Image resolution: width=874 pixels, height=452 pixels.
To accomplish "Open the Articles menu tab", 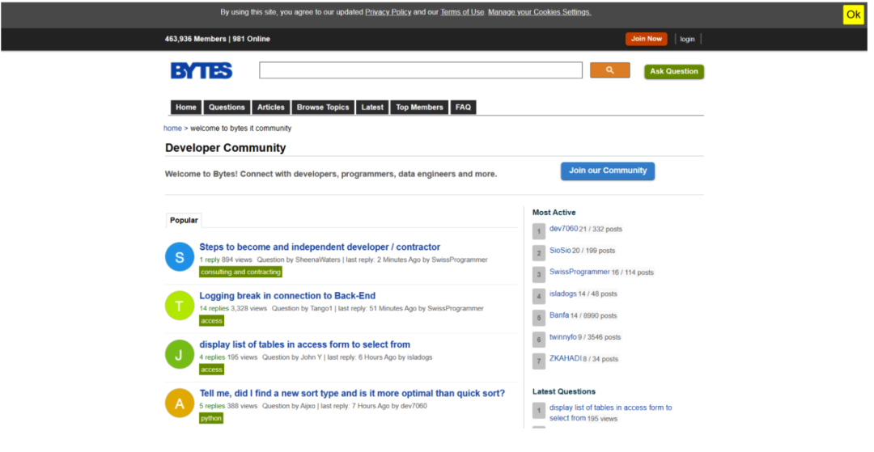I will [271, 108].
